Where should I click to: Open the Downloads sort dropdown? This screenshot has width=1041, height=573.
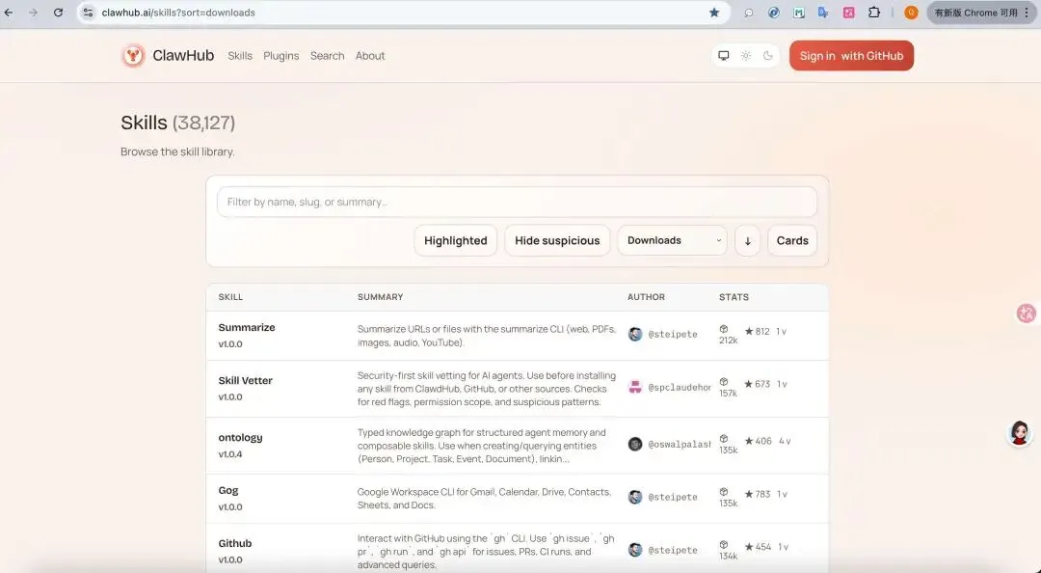672,240
